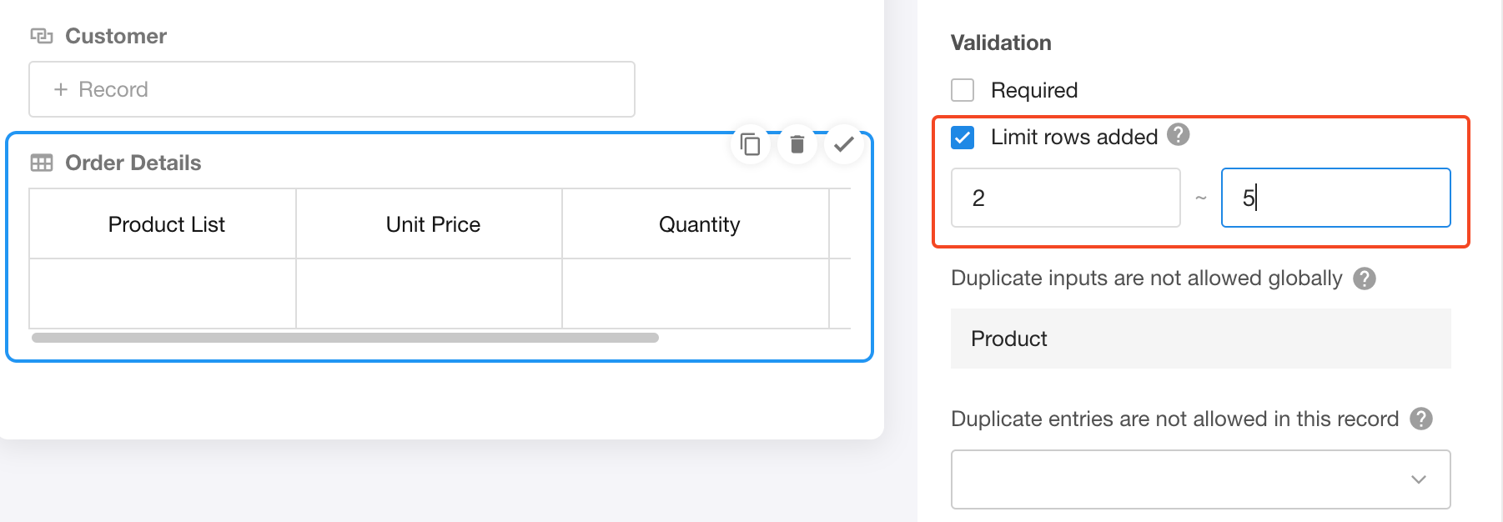This screenshot has height=522, width=1503.
Task: Expand the duplicate entries dropdown chevron
Action: tap(1419, 479)
